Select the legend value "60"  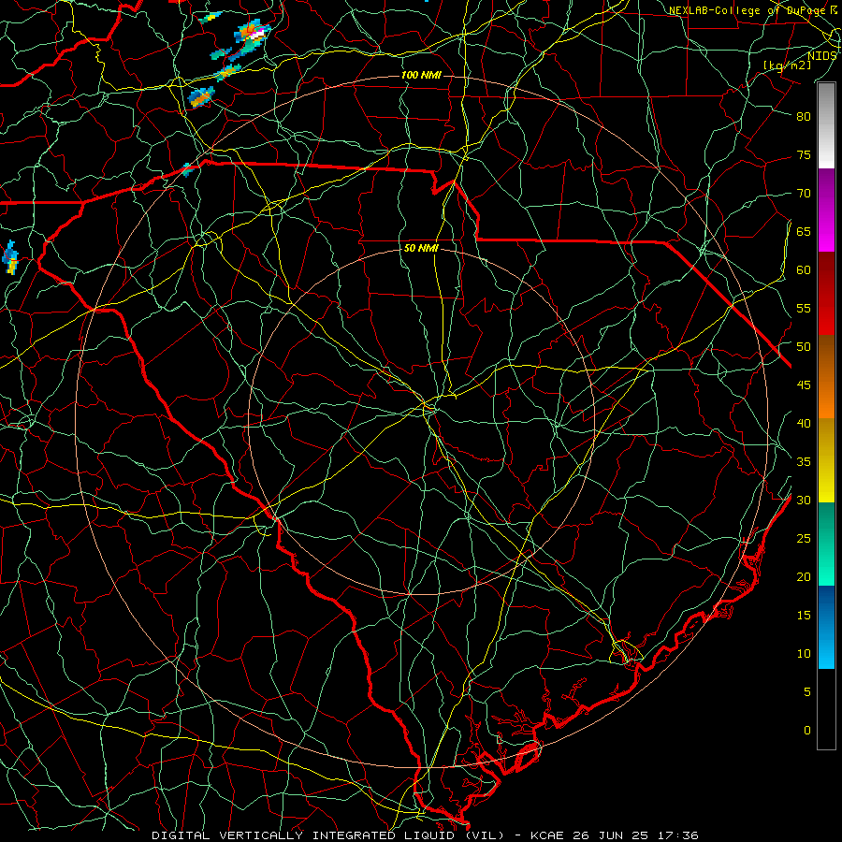[804, 270]
